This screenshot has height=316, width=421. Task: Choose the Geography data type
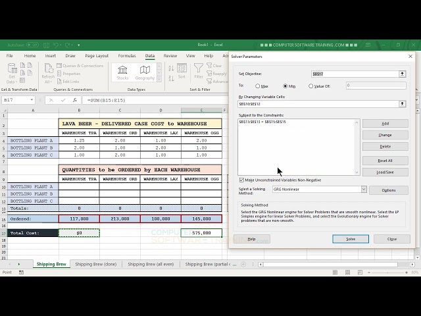[x=145, y=73]
